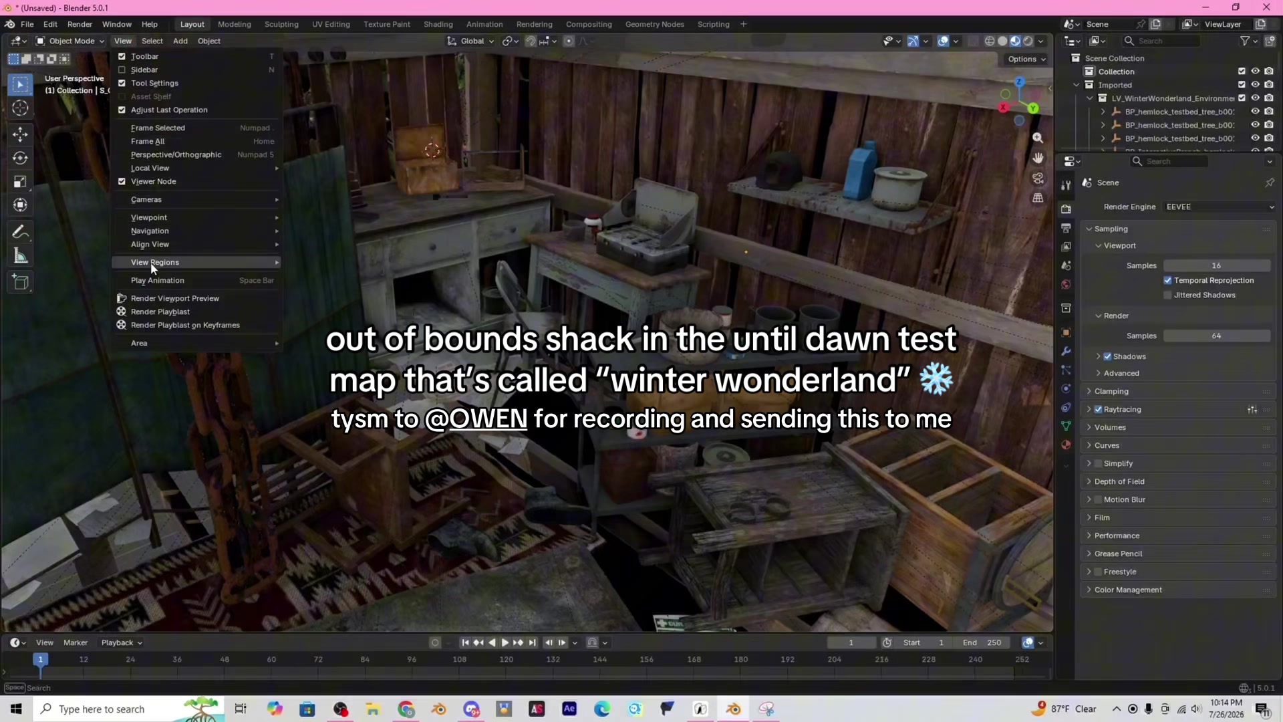Select the Annotate tool
Image resolution: width=1283 pixels, height=722 pixels.
tap(20, 232)
